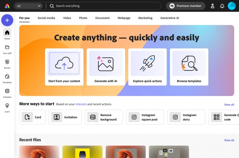The width and height of the screenshot is (239, 158).
Task: Open notifications bell
Action: pyautogui.click(x=222, y=6)
